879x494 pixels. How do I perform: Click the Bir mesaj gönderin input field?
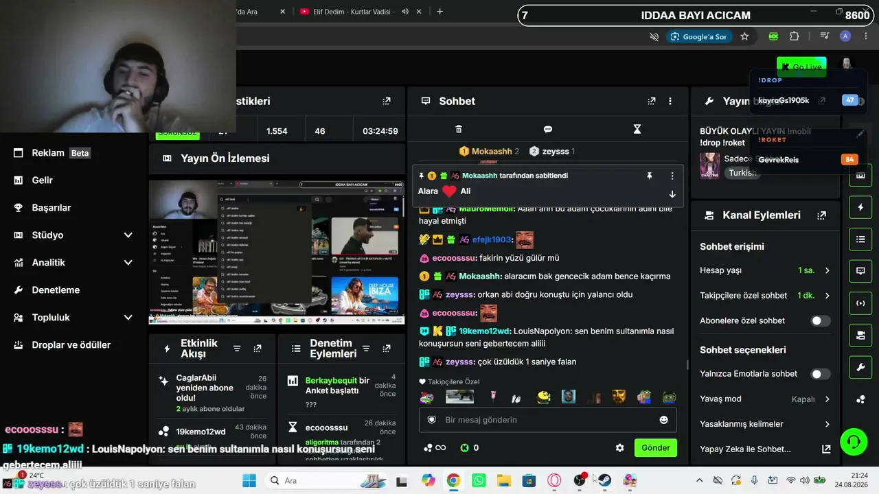click(547, 420)
